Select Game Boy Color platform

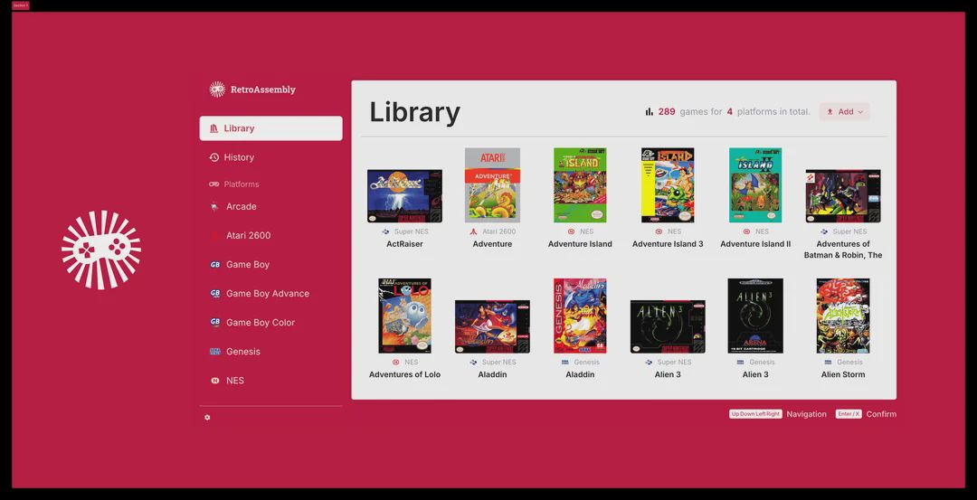271,323
